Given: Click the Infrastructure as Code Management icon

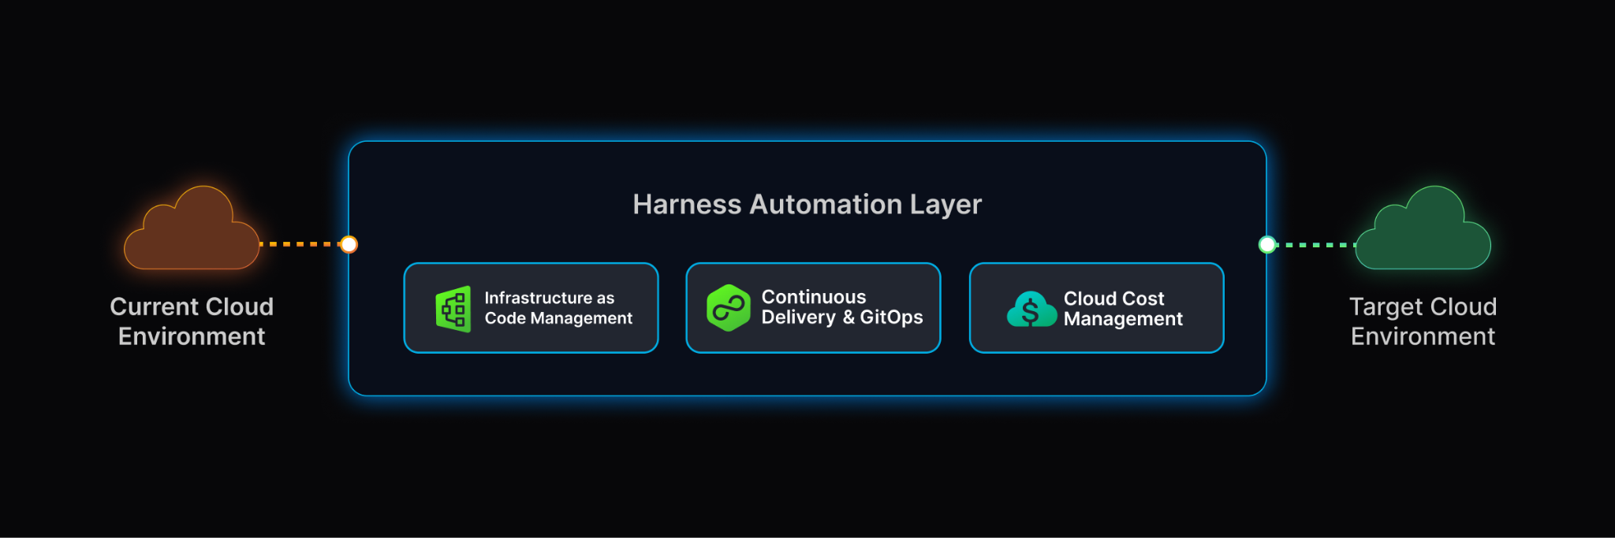Looking at the screenshot, I should pos(453,309).
